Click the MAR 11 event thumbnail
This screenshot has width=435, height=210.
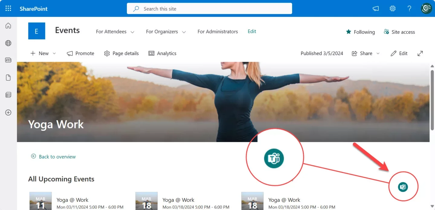[x=40, y=201]
